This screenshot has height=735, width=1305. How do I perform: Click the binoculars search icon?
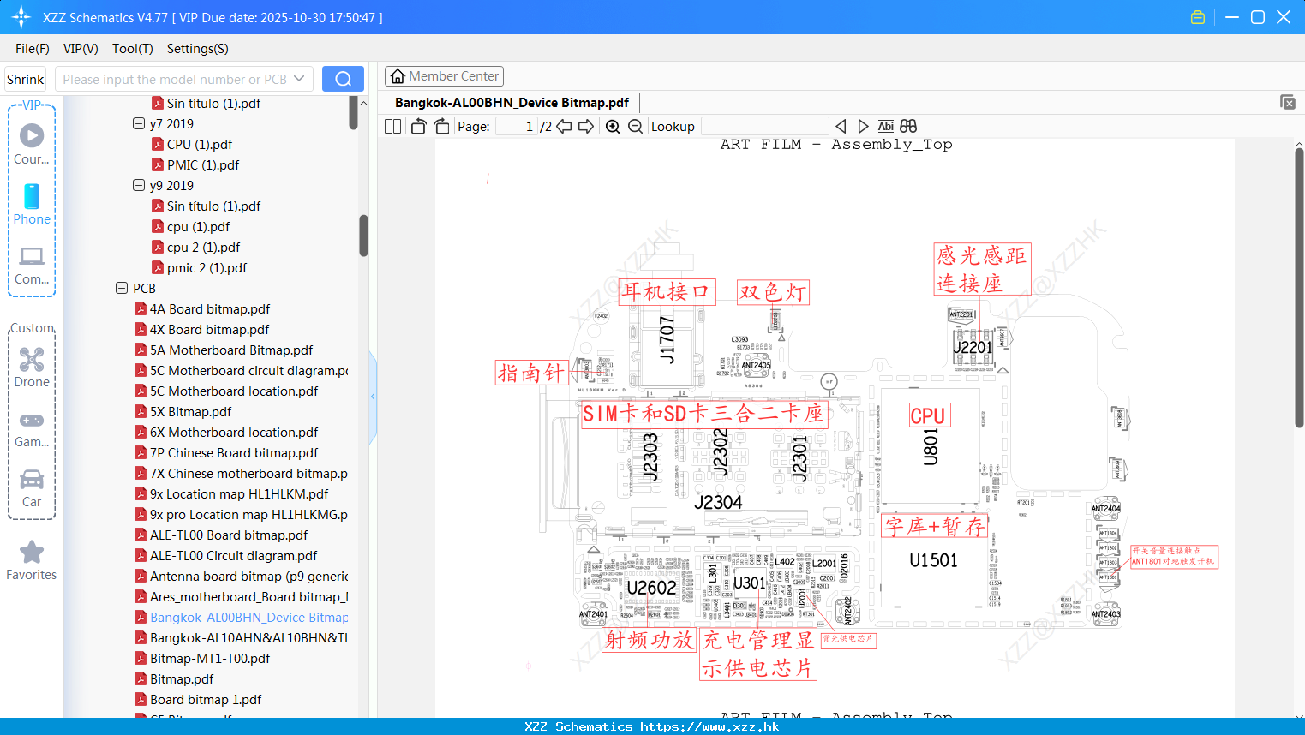[908, 127]
